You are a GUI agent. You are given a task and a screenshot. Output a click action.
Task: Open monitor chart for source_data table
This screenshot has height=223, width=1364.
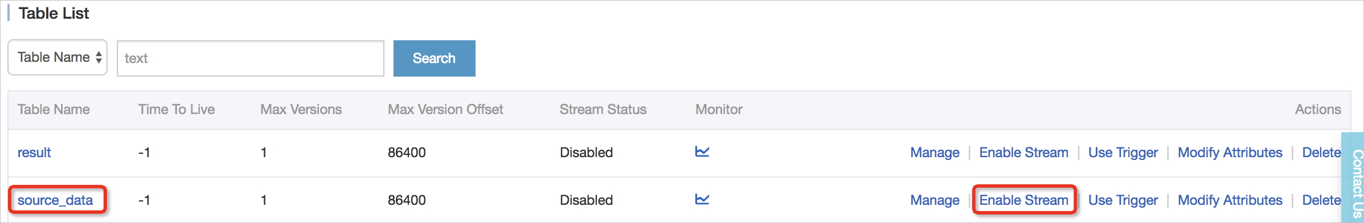(x=702, y=199)
